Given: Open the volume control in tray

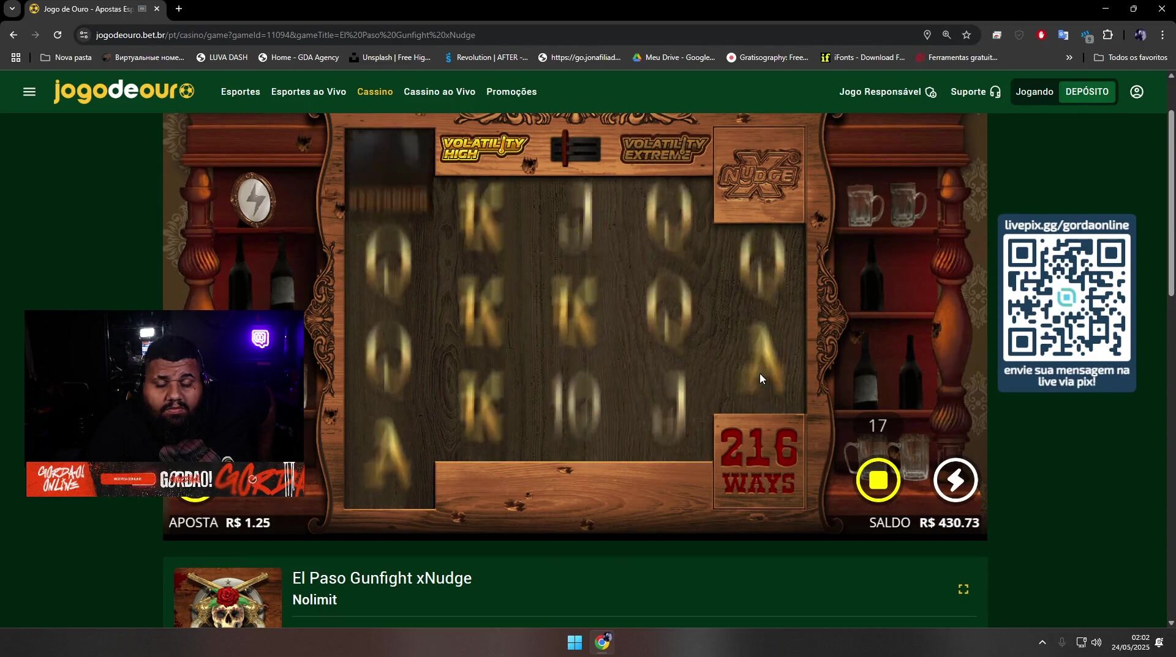Looking at the screenshot, I should (x=1096, y=642).
